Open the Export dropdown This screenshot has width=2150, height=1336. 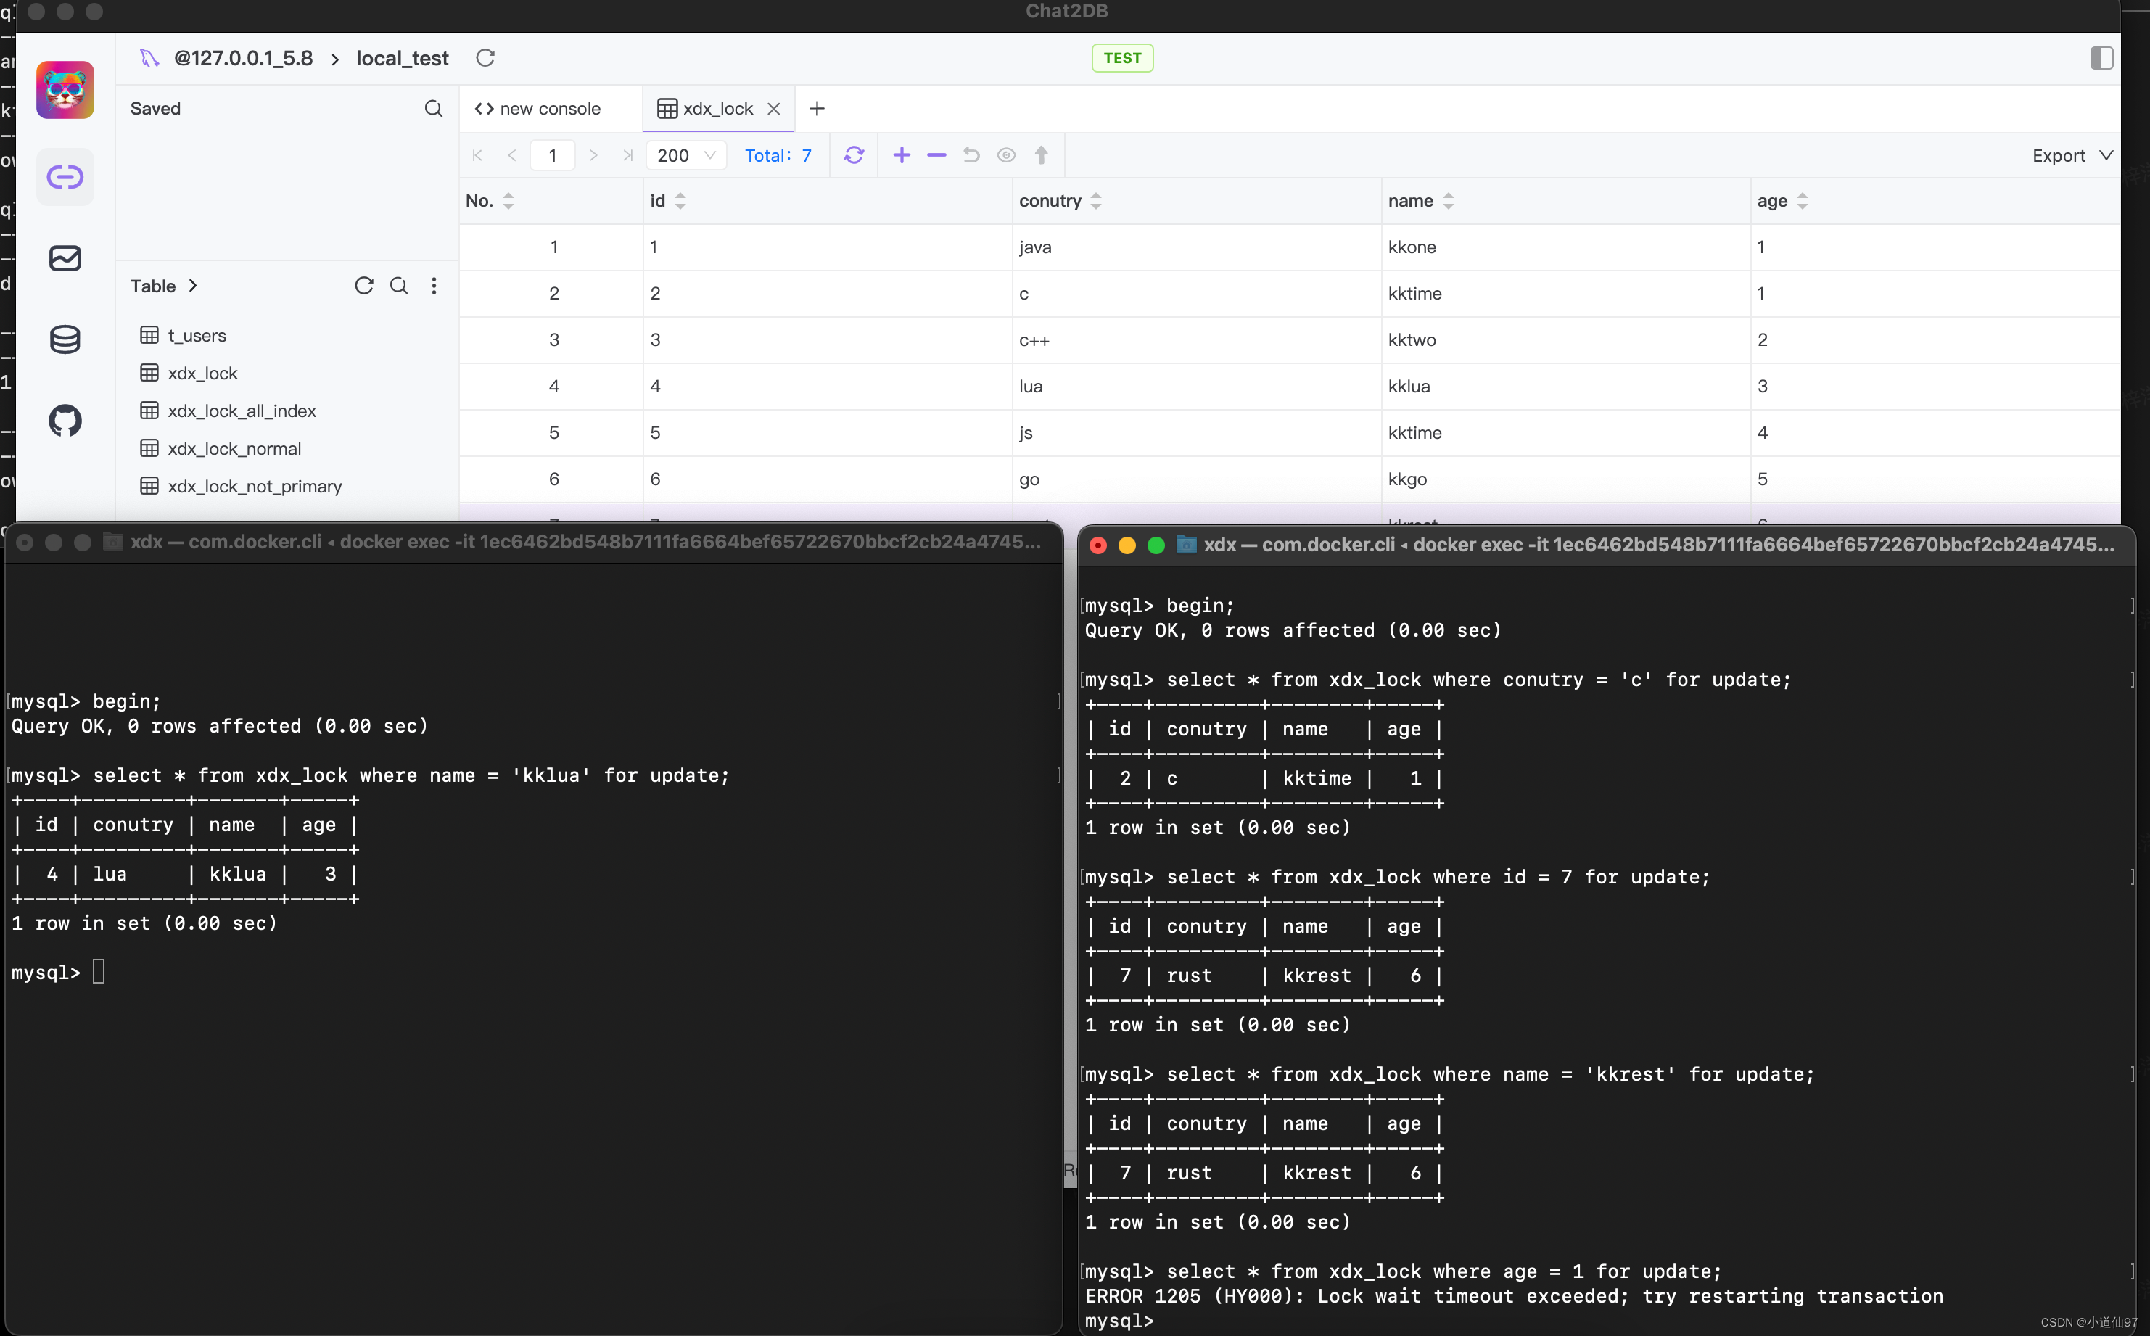tap(2072, 155)
